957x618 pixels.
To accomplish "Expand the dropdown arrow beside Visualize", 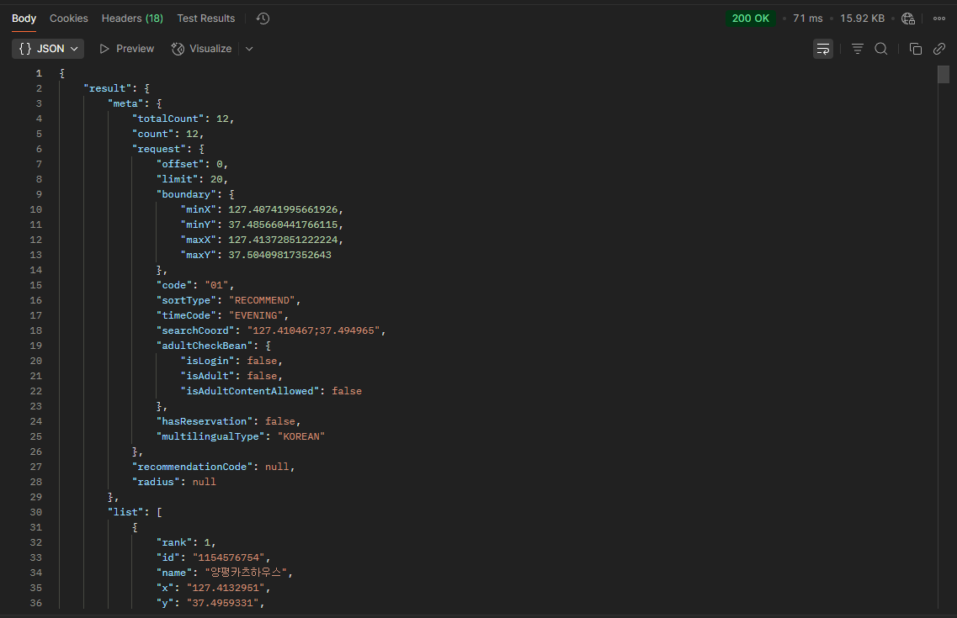I will pos(249,49).
